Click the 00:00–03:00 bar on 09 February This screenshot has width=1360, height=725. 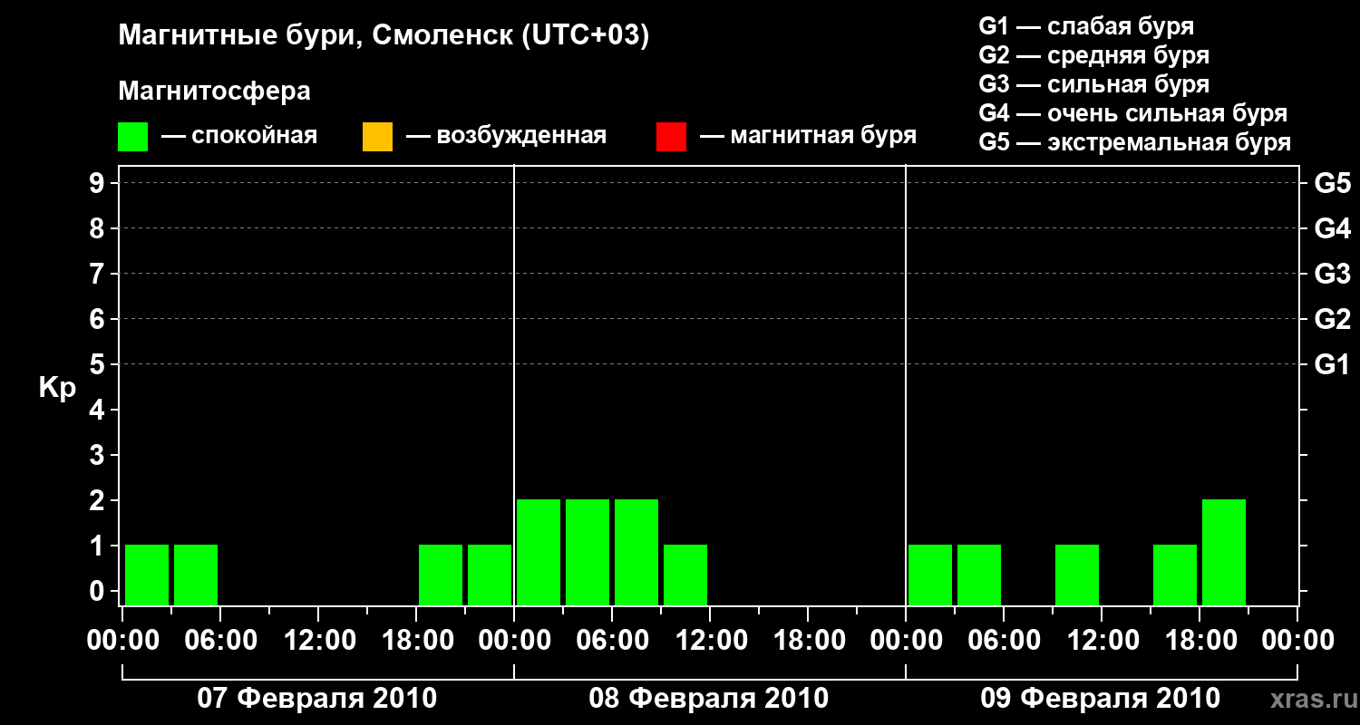(x=930, y=575)
